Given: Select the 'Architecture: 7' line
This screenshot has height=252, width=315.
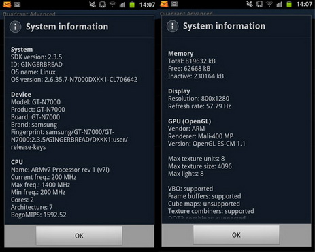Looking at the screenshot, I should click(x=32, y=207).
